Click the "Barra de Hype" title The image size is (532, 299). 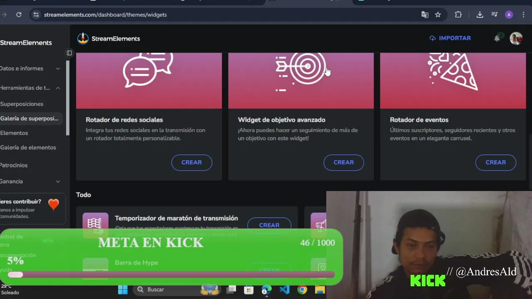tap(136, 262)
